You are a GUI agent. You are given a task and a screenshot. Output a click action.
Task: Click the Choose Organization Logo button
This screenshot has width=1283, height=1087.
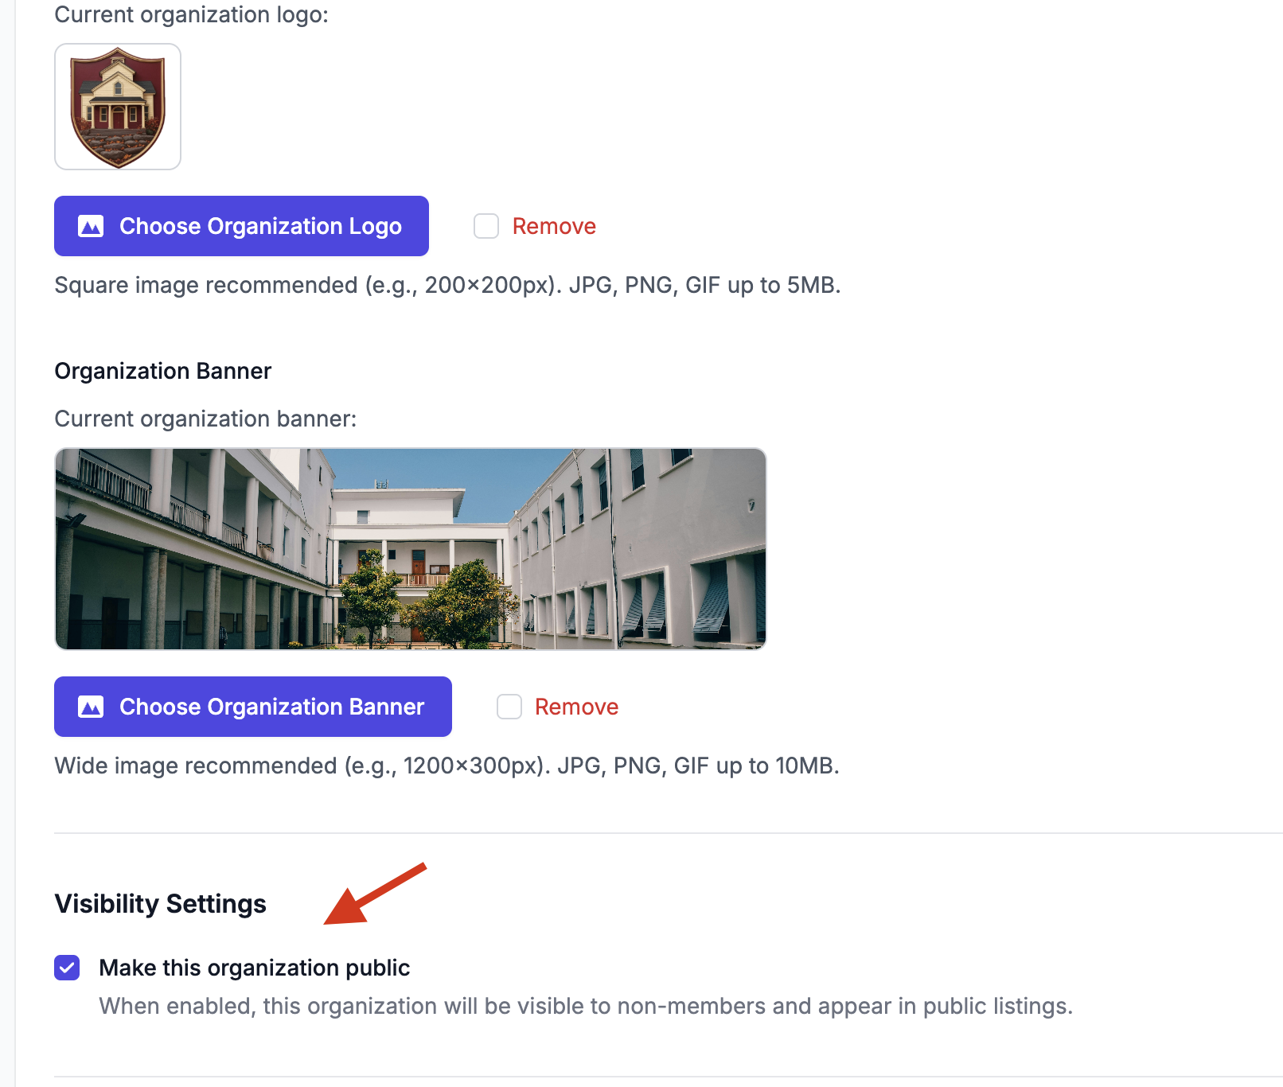pos(241,226)
